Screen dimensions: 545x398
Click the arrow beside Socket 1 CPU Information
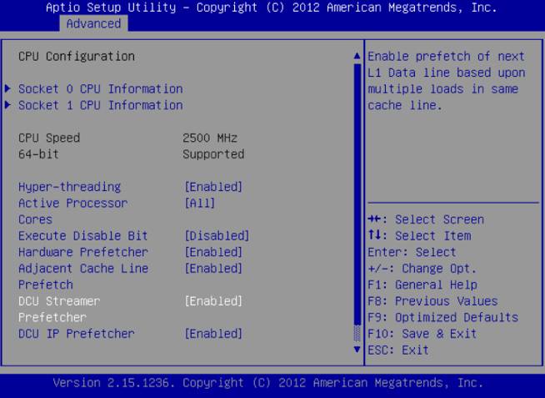[x=7, y=105]
